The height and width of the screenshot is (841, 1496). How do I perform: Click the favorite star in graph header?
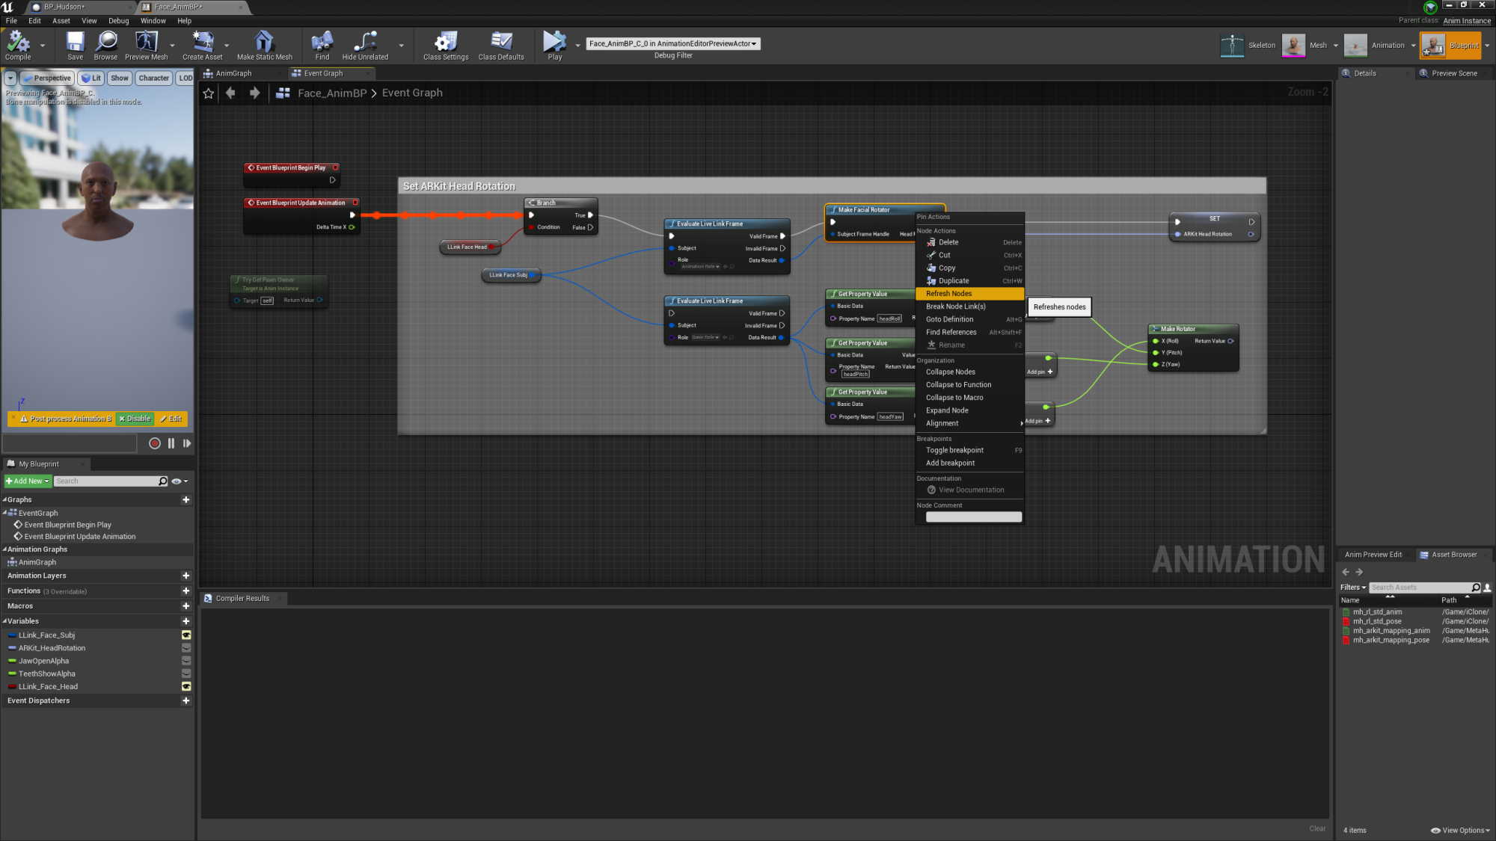pos(209,93)
